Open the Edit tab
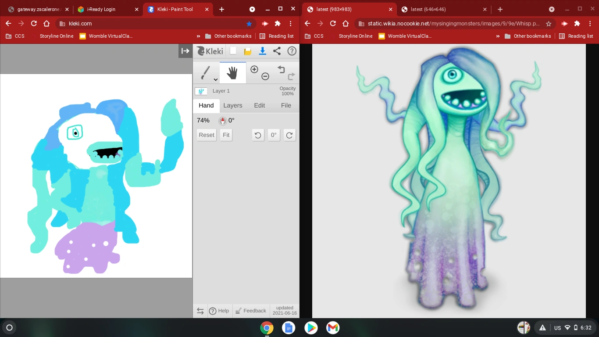Image resolution: width=599 pixels, height=337 pixels. [x=259, y=105]
